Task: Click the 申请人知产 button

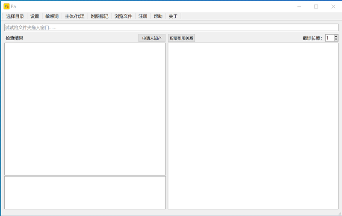Action: point(152,38)
